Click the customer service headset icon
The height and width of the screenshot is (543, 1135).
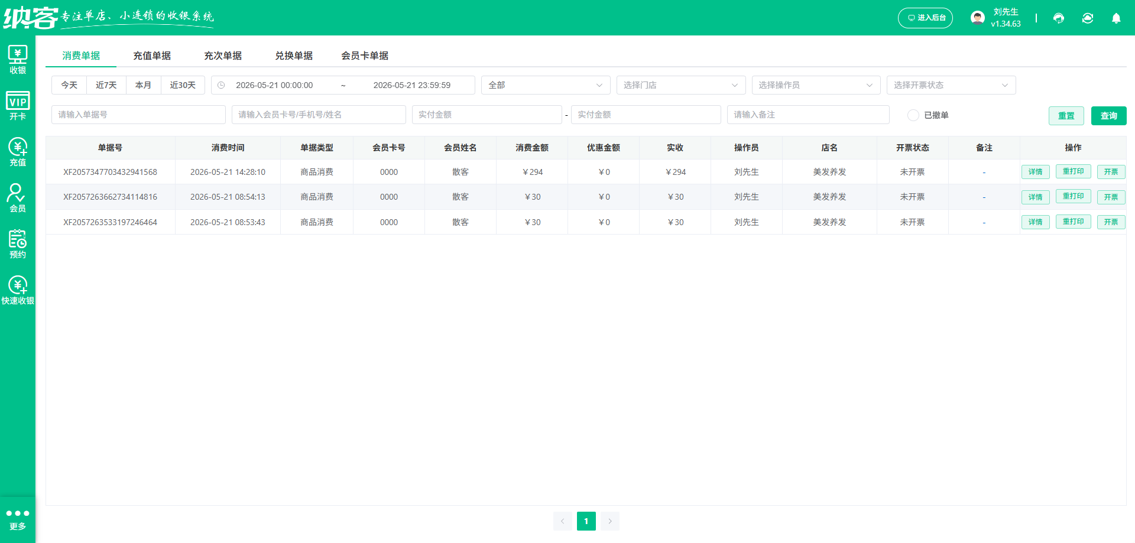(1059, 18)
